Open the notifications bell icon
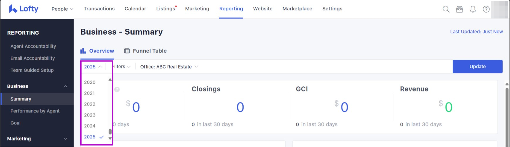The height and width of the screenshot is (147, 510). point(473,9)
